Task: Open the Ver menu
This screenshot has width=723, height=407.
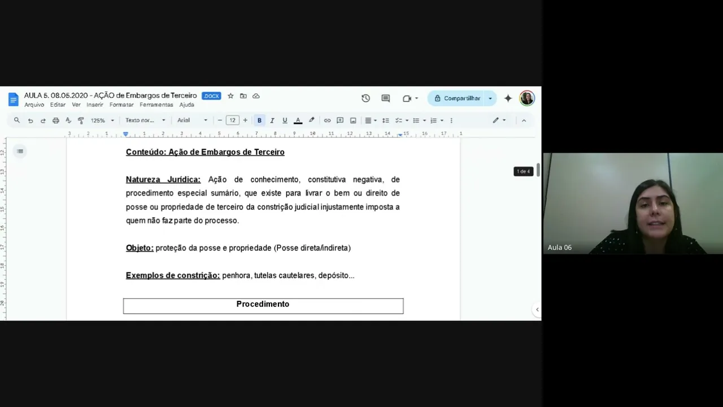Action: pos(76,105)
